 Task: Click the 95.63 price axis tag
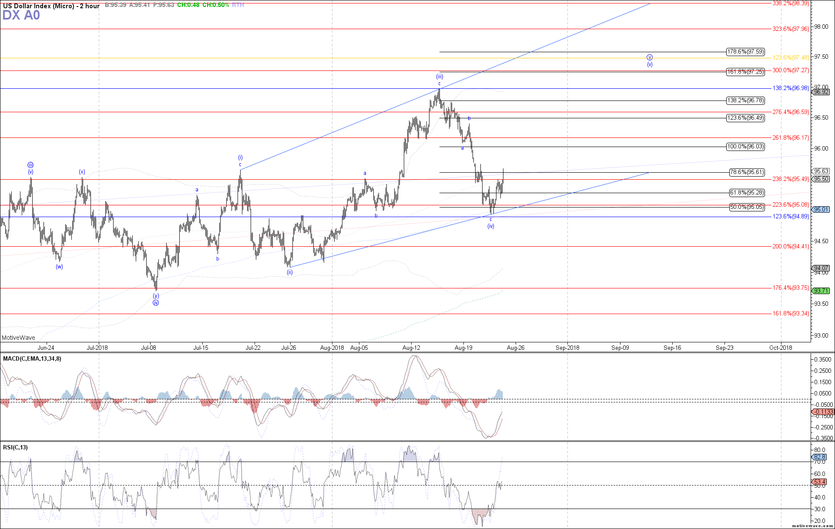click(821, 171)
